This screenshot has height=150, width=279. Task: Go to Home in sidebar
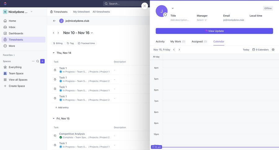click(x=23, y=21)
